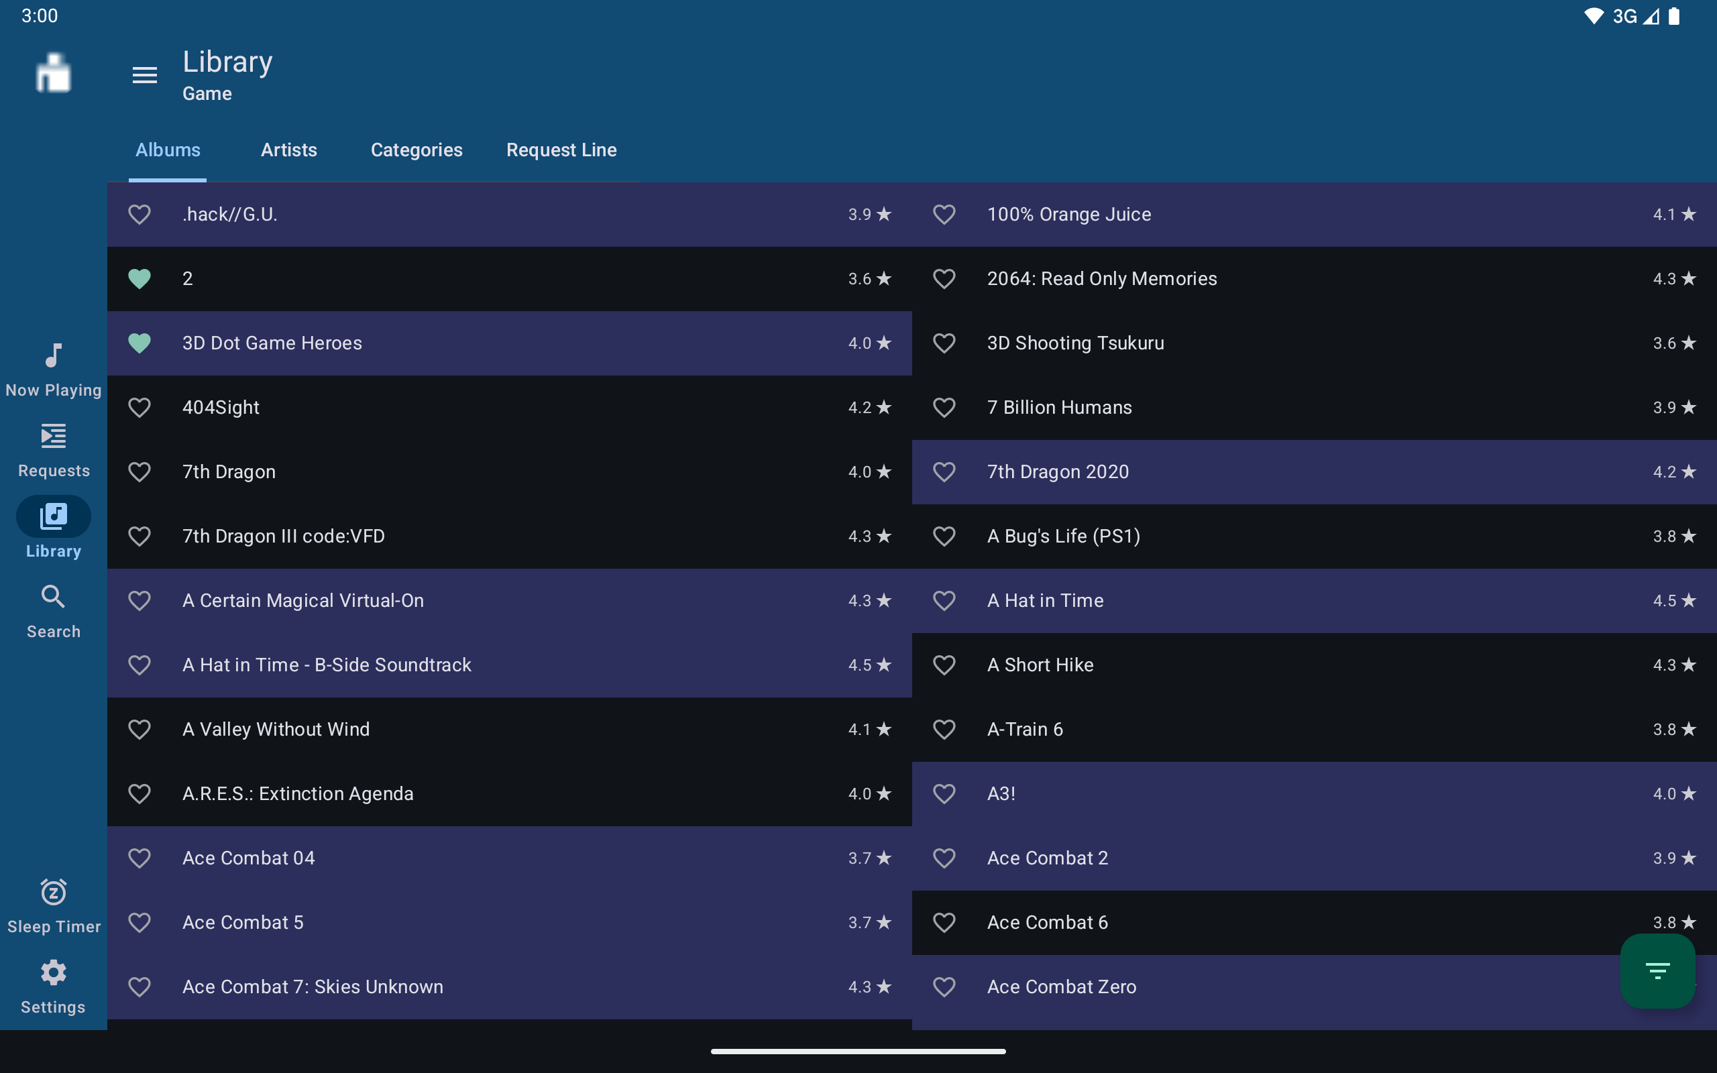The image size is (1717, 1073).
Task: Tap the battery status icon
Action: [x=1673, y=15]
